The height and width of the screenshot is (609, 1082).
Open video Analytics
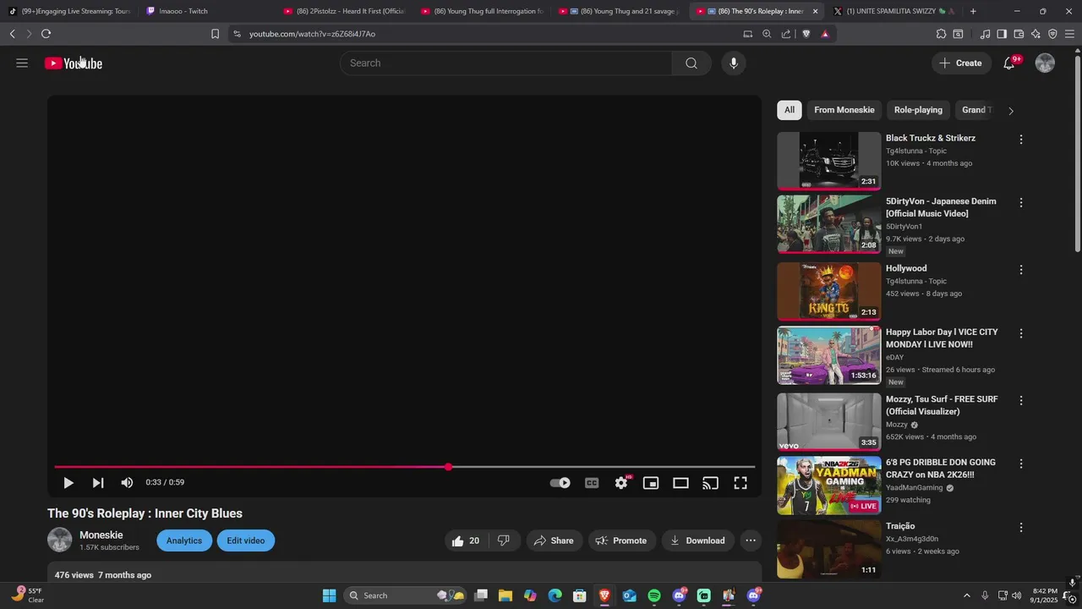[184, 540]
